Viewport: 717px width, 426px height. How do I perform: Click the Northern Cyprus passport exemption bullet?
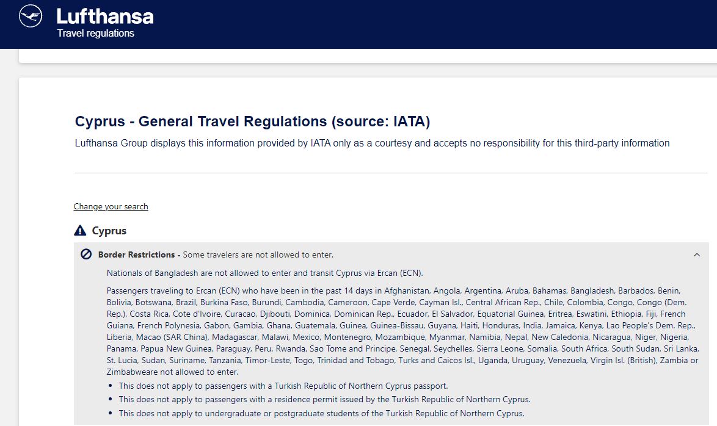[x=283, y=386]
